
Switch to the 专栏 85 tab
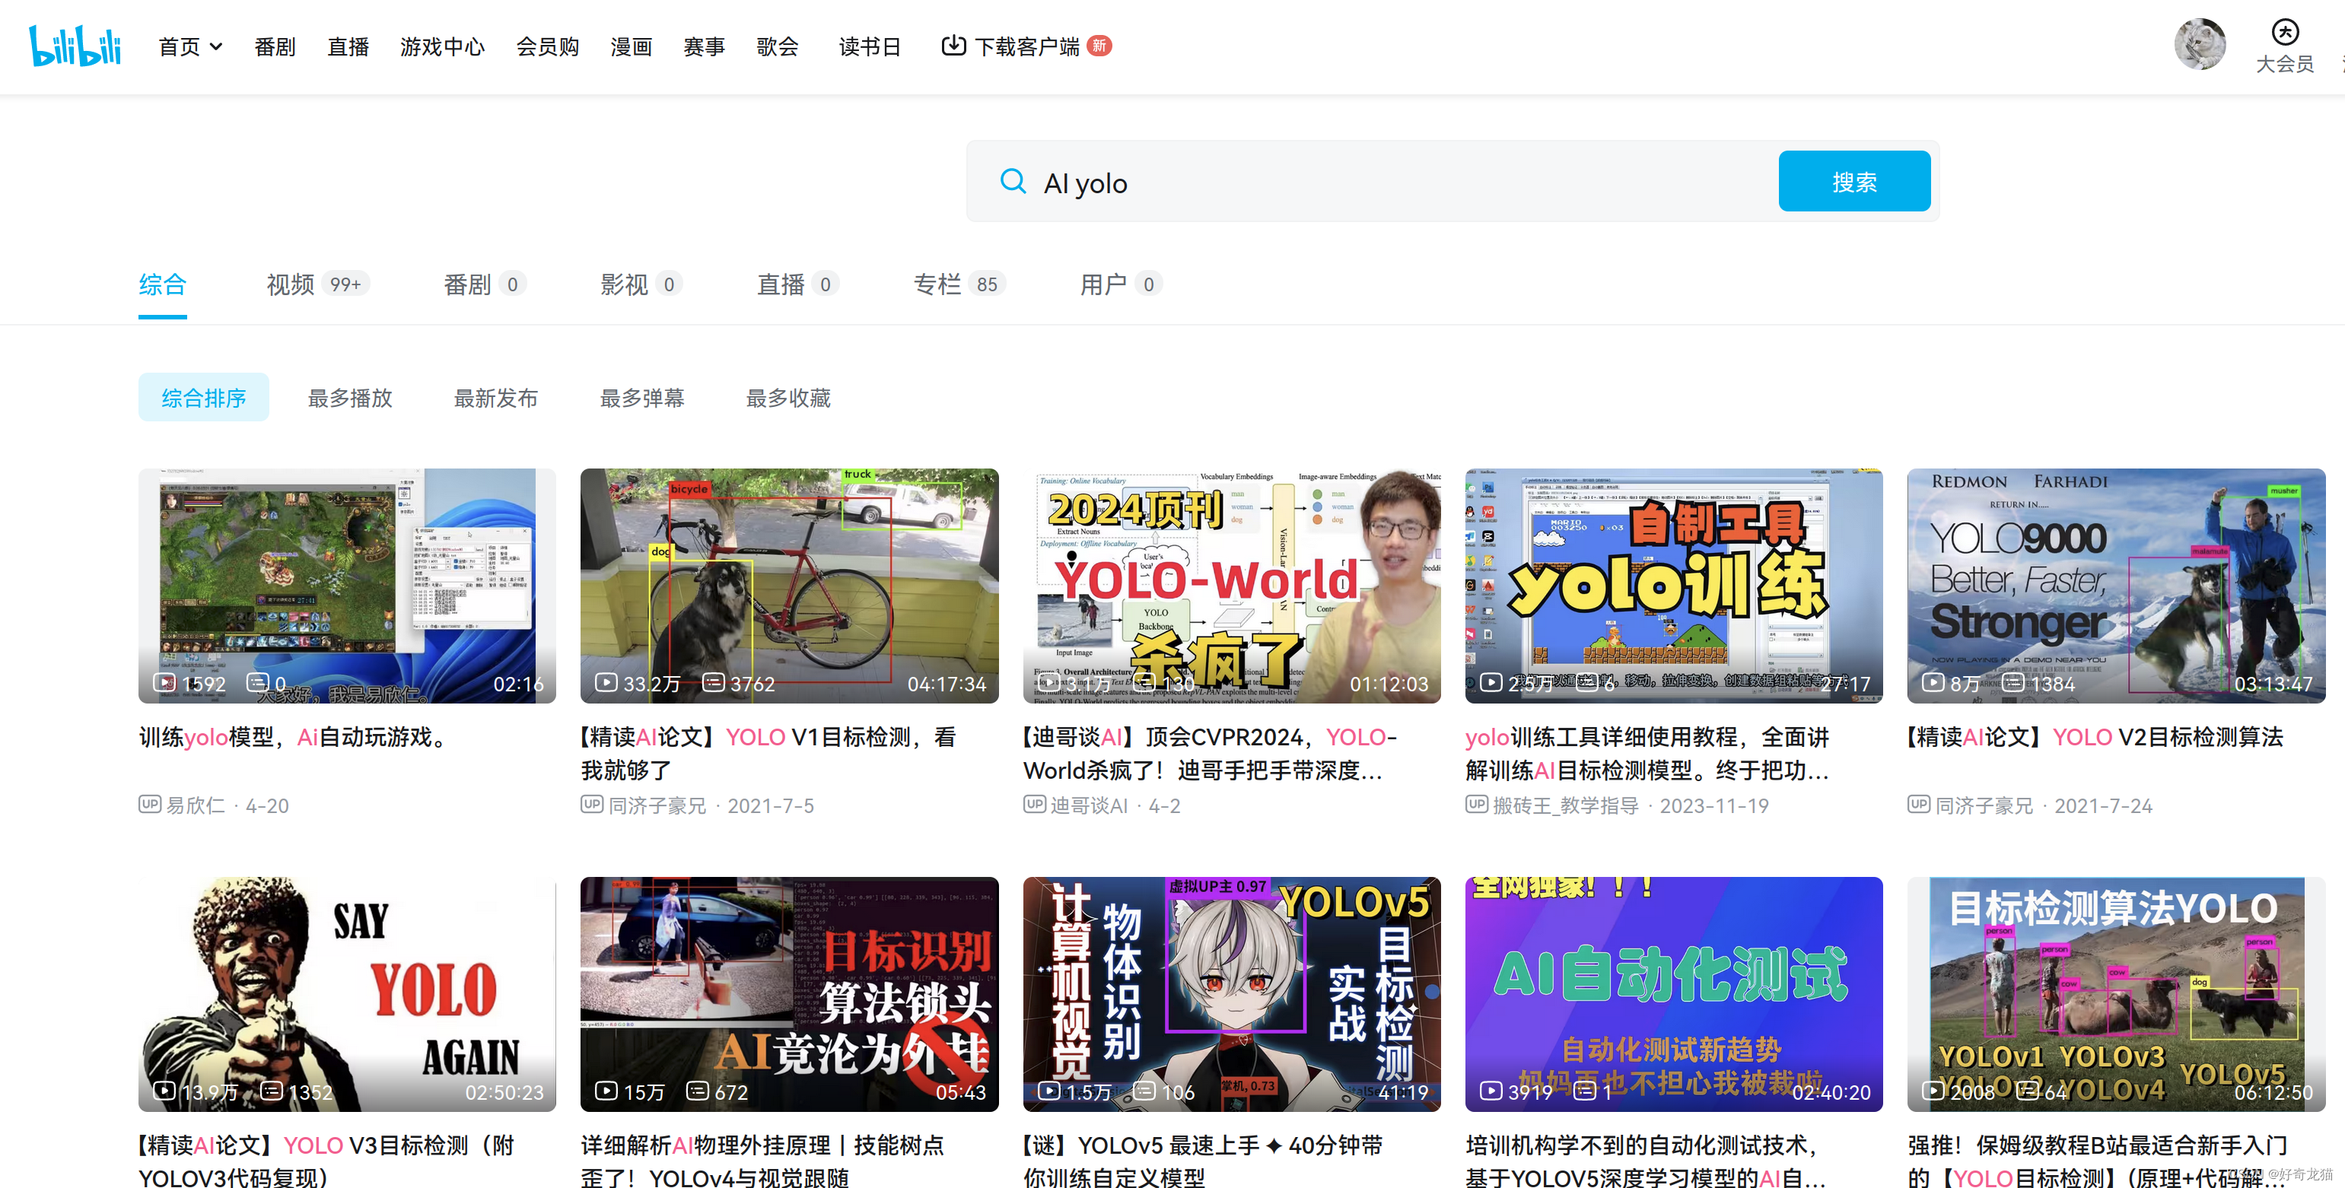coord(958,284)
